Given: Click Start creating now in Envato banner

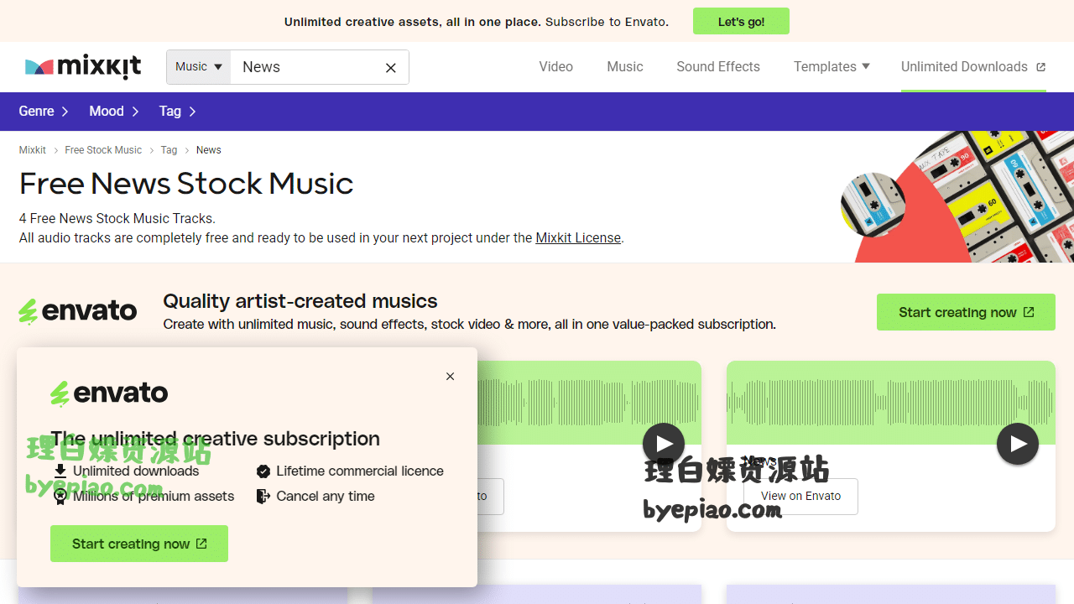Looking at the screenshot, I should (966, 312).
